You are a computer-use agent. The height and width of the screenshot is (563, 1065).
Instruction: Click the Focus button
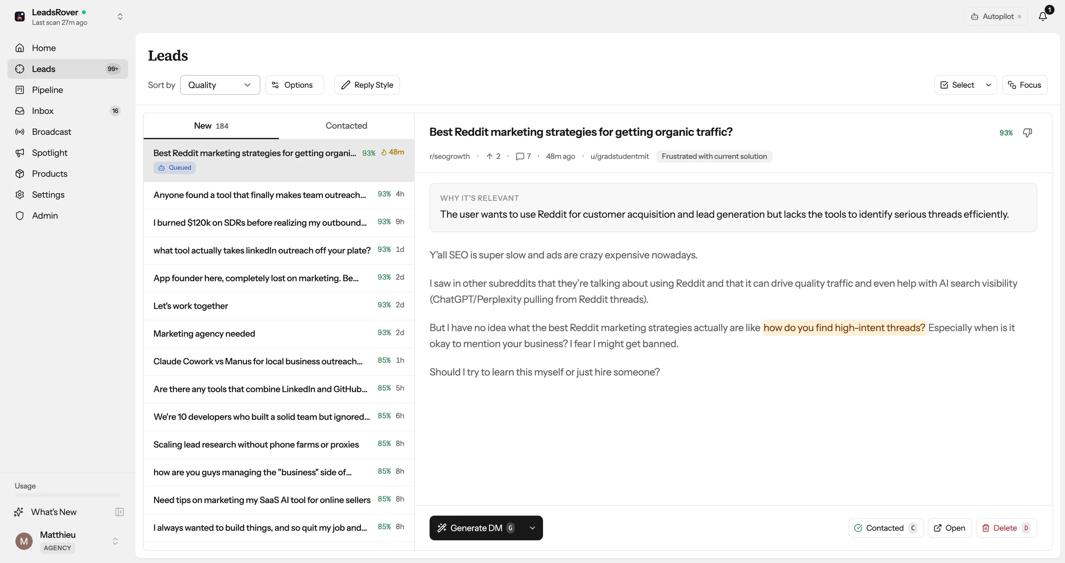click(x=1024, y=85)
